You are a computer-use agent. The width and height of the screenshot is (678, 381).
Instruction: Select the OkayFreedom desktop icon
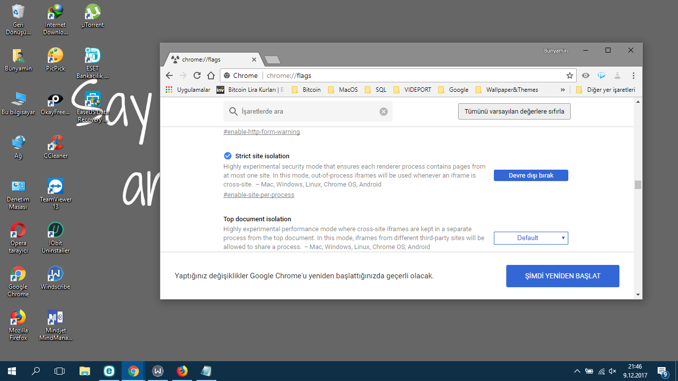point(56,103)
